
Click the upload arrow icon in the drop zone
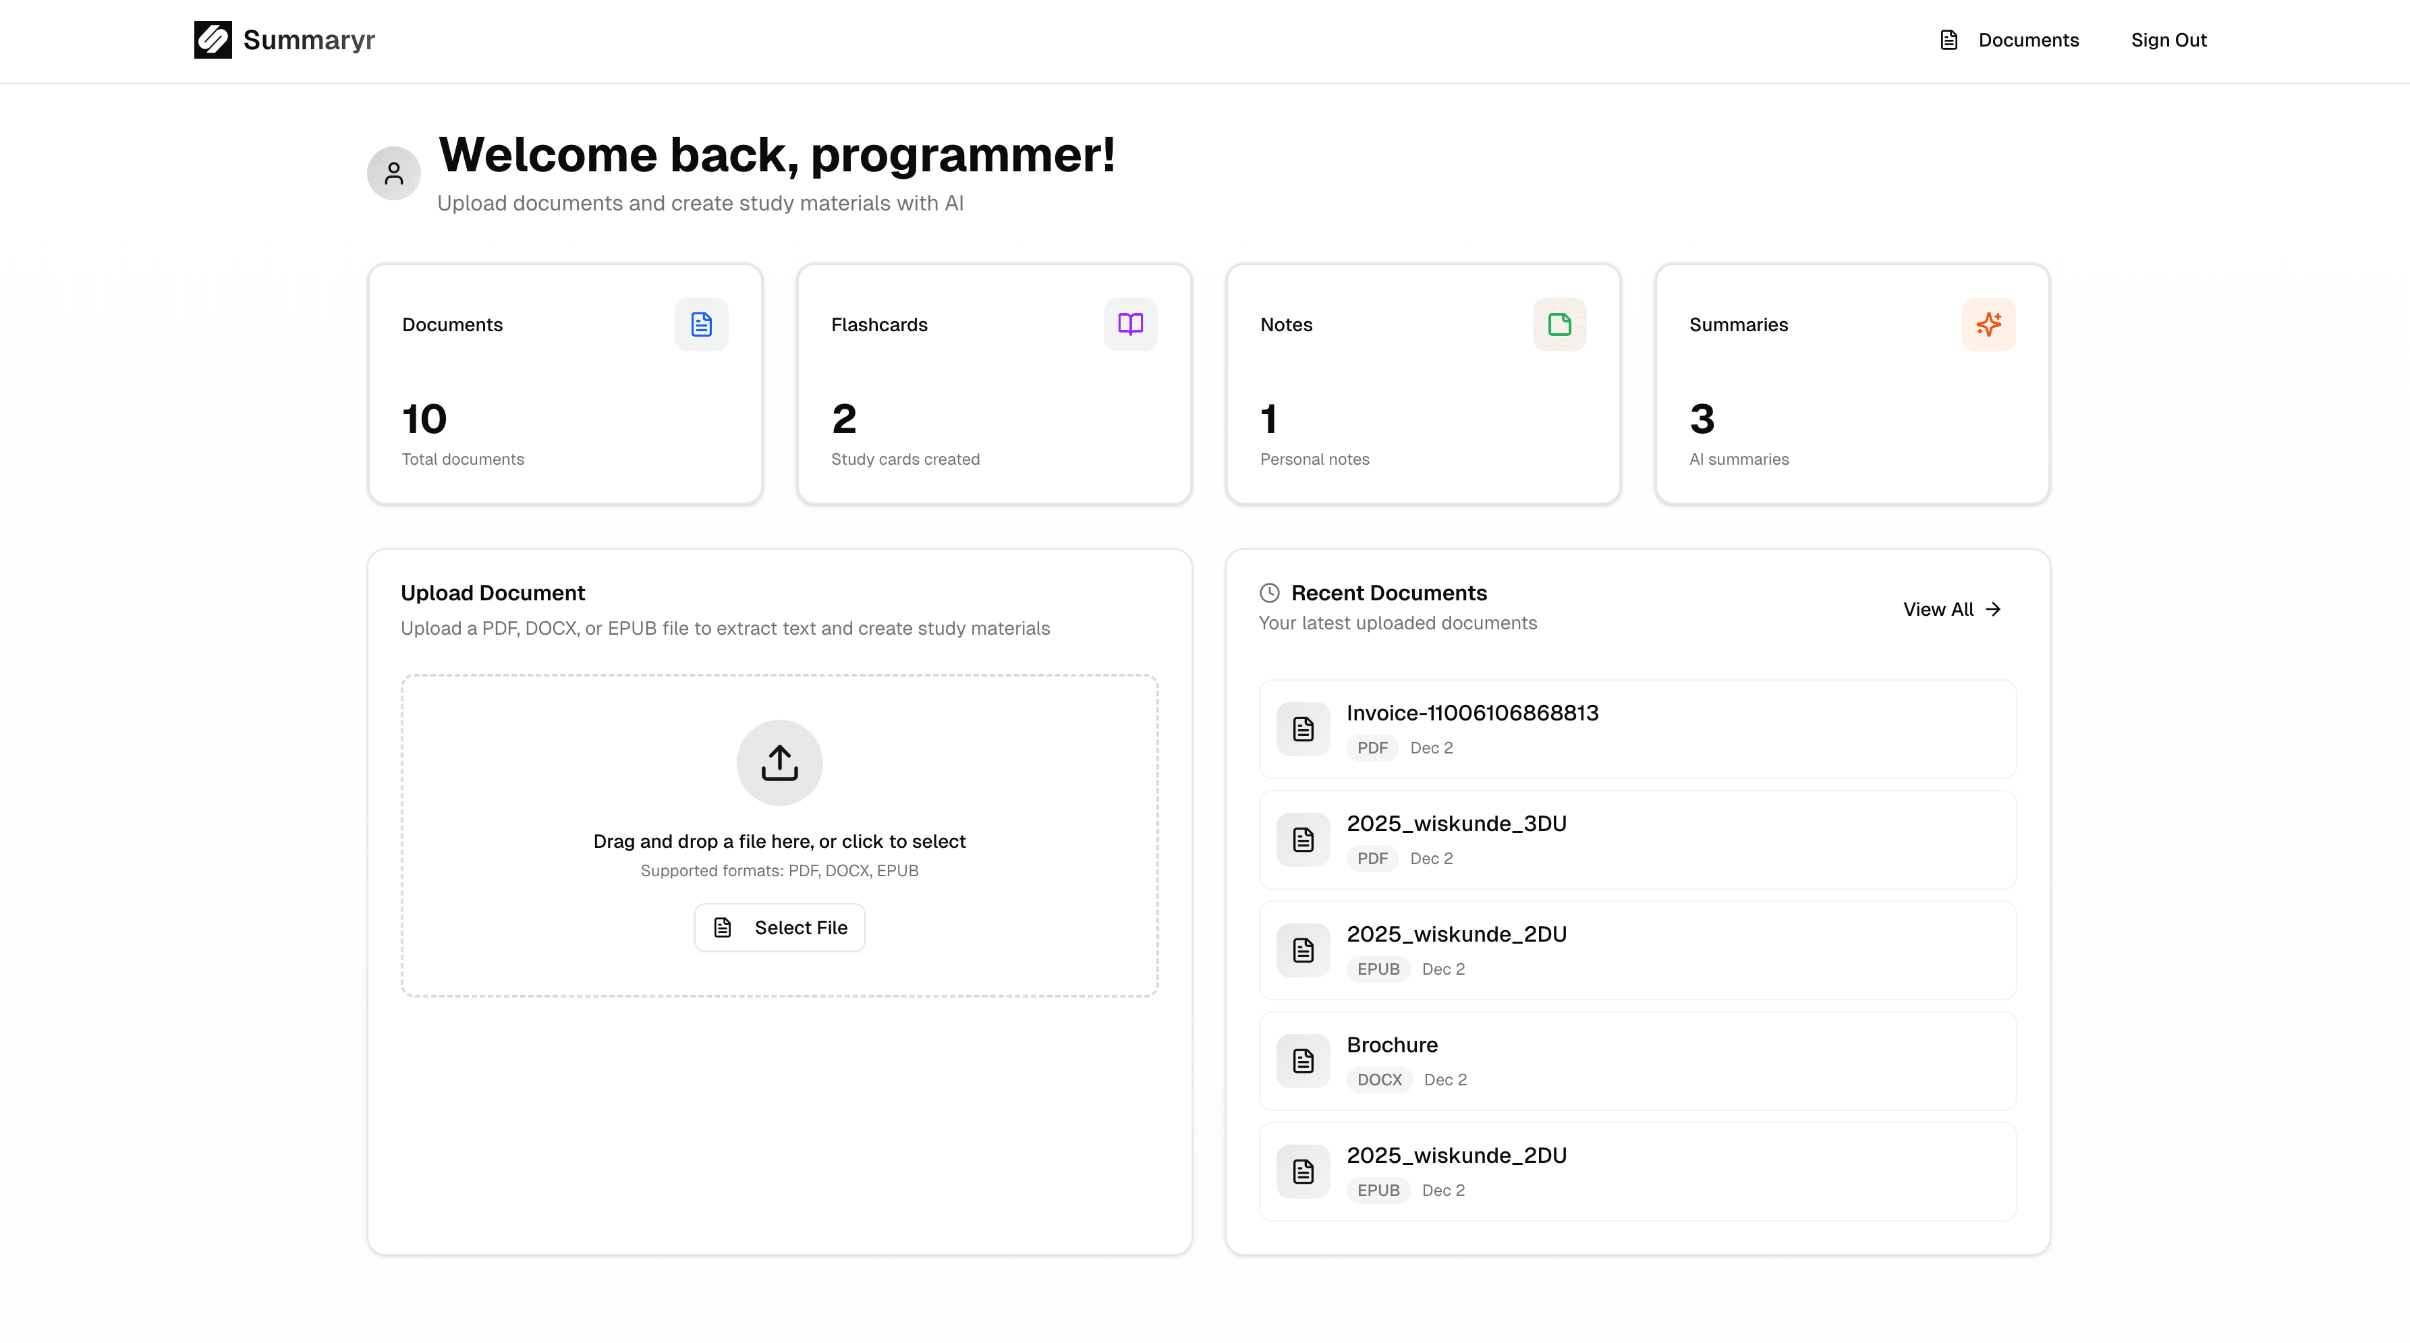(779, 762)
